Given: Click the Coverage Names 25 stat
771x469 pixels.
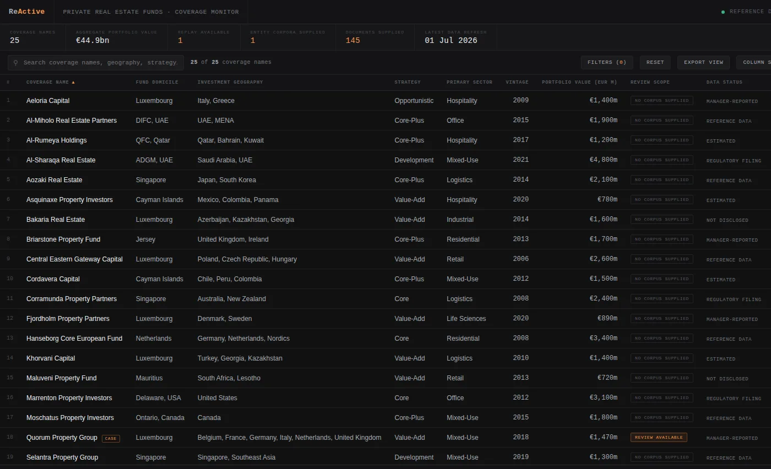Looking at the screenshot, I should click(32, 37).
